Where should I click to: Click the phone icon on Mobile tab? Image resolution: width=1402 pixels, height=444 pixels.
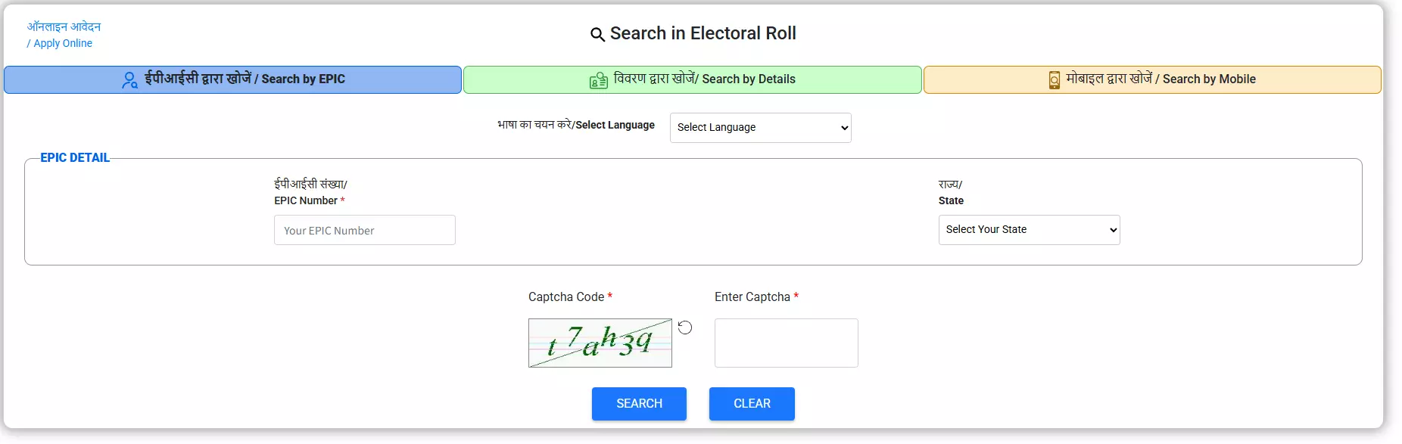click(x=1054, y=80)
